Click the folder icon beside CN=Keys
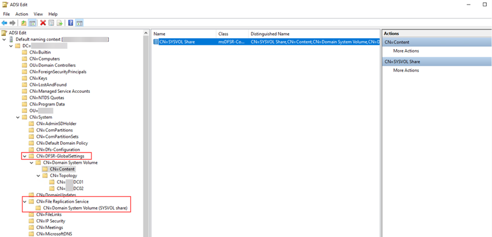Viewport: 492px width, 237px height. pyautogui.click(x=24, y=78)
